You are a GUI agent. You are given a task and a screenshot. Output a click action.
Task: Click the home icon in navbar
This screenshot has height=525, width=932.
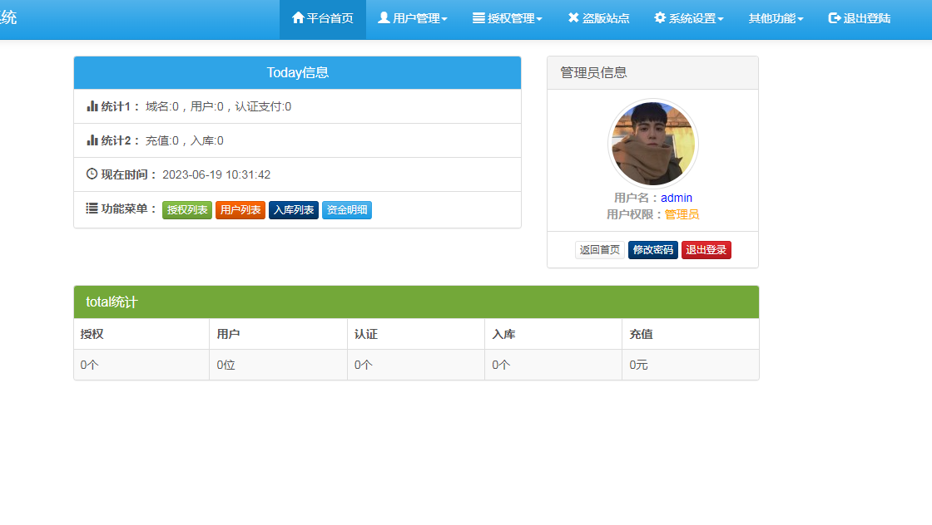coord(298,18)
